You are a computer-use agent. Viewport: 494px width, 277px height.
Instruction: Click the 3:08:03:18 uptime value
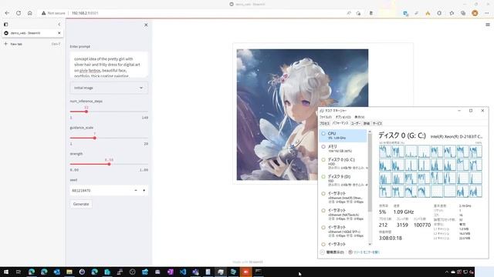[x=390, y=238]
